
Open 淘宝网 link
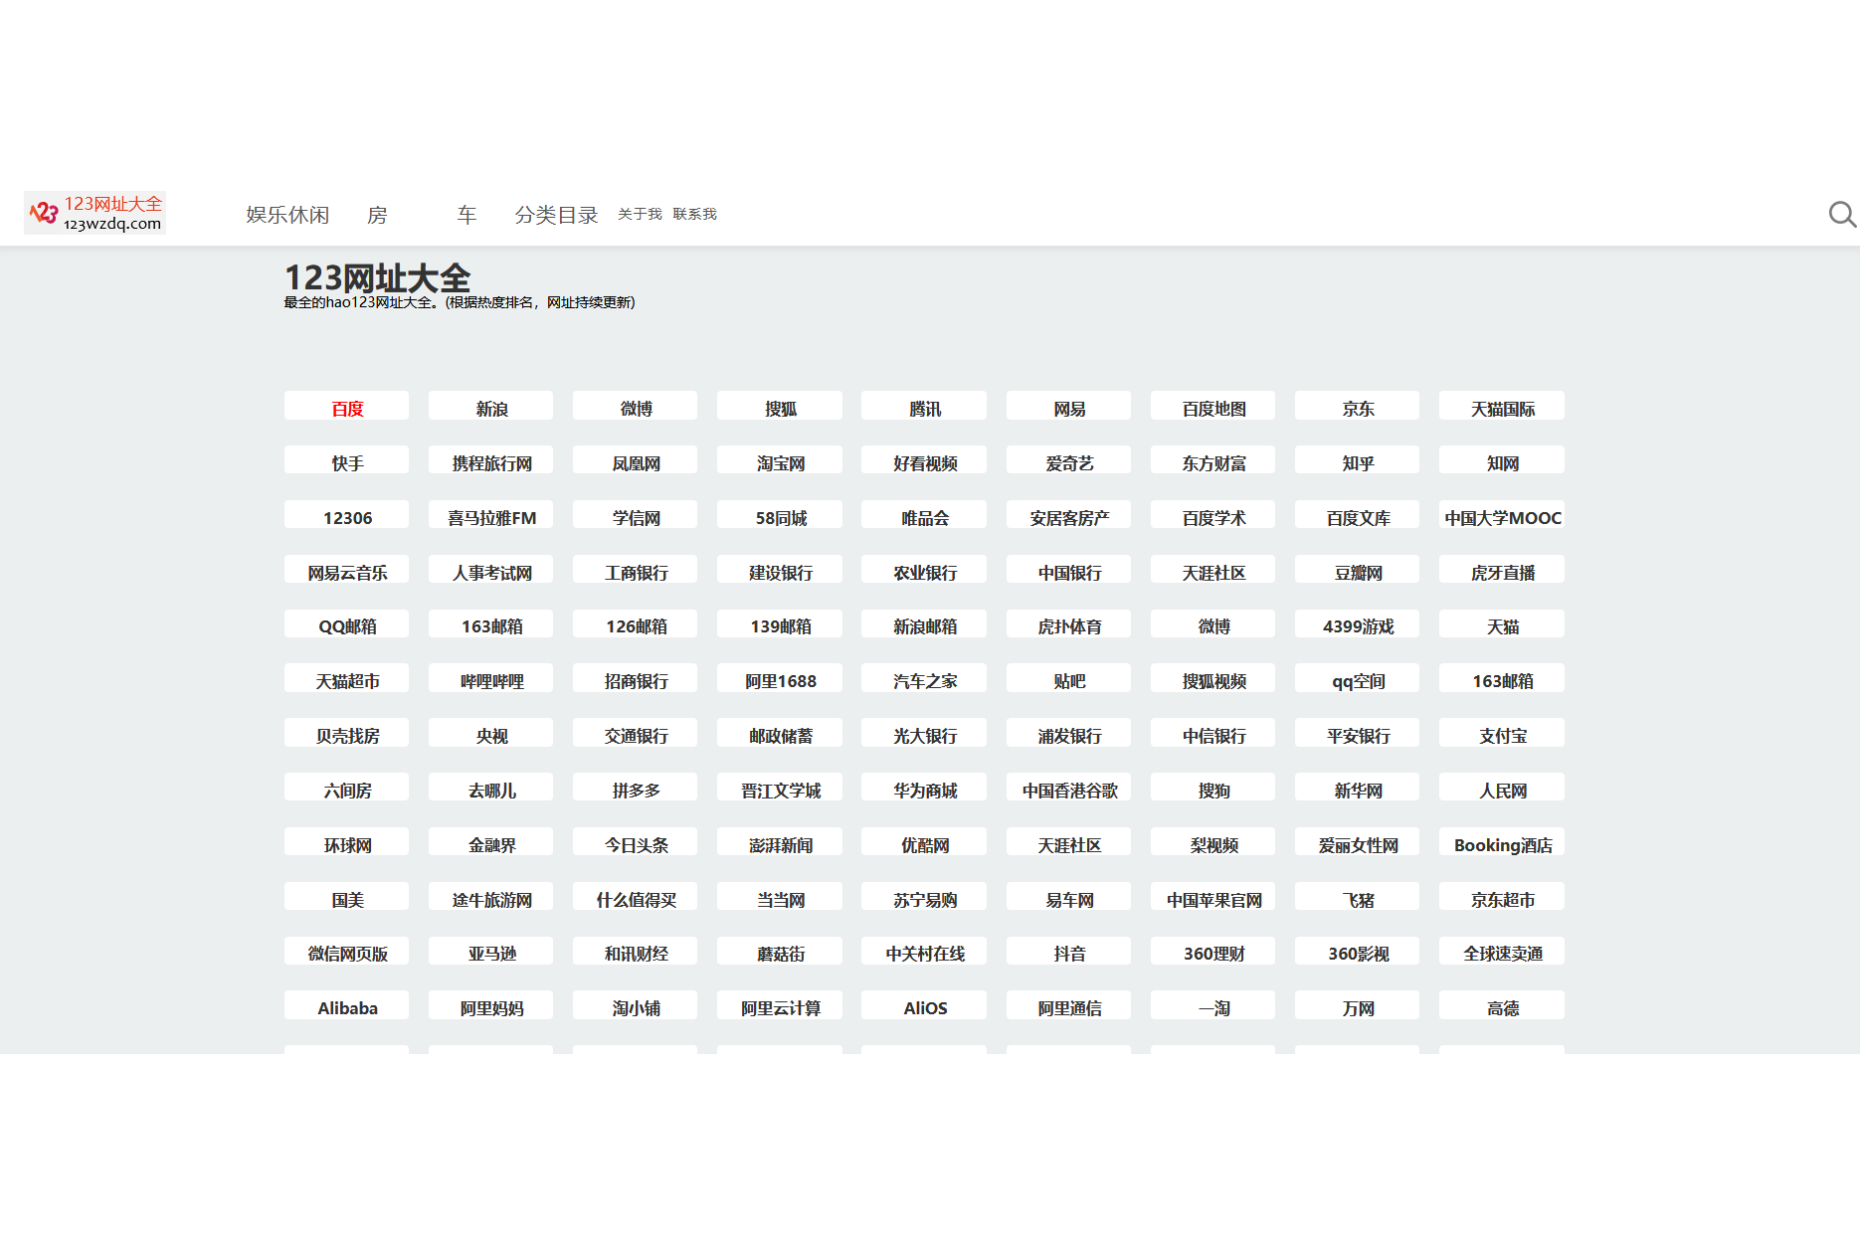(780, 462)
